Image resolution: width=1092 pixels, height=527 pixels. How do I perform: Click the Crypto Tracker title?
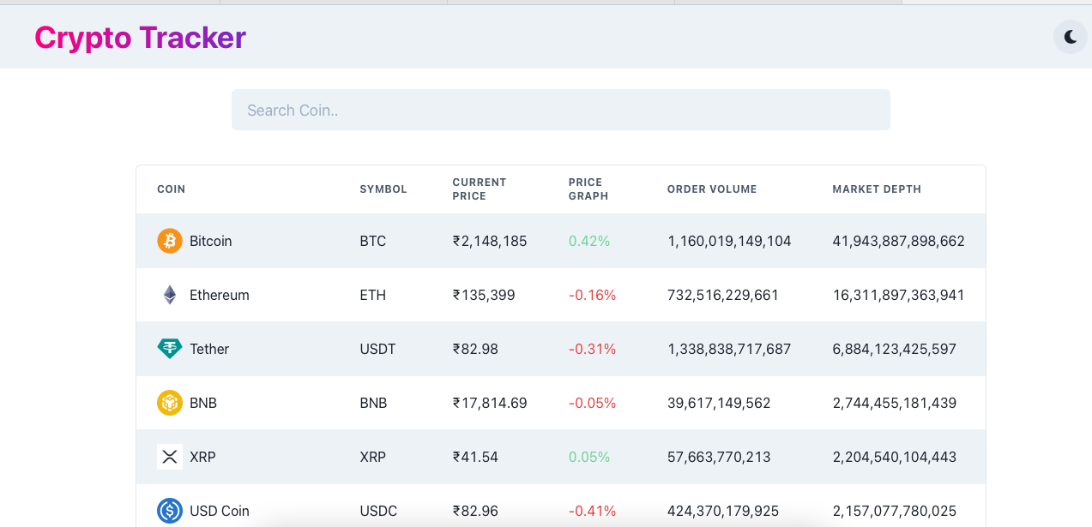pos(140,37)
